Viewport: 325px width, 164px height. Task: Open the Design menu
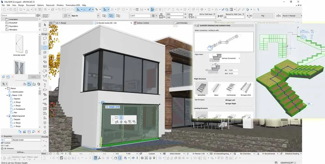tap(21, 5)
